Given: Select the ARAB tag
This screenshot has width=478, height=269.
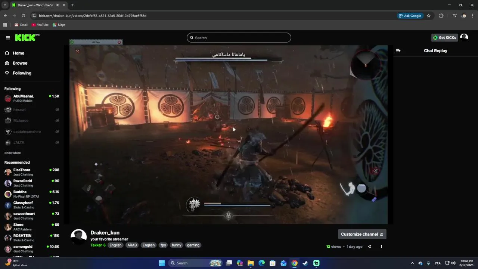Looking at the screenshot, I should click(132, 245).
